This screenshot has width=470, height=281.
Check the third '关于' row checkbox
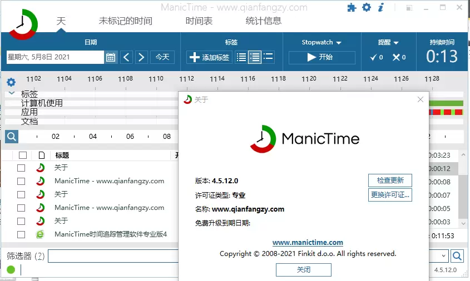click(21, 221)
